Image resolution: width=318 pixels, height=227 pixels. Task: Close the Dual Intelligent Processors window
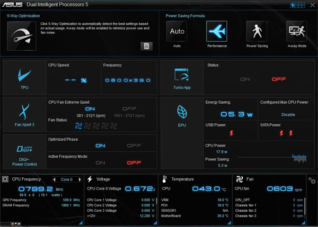(313, 5)
